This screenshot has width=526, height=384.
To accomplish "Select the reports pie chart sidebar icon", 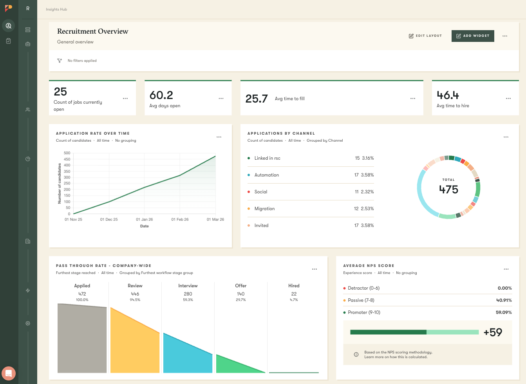I will (x=27, y=159).
